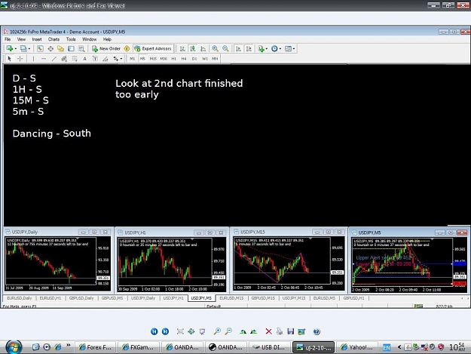The width and height of the screenshot is (471, 354).
Task: Switch chart to line chart mode
Action: pos(203,48)
